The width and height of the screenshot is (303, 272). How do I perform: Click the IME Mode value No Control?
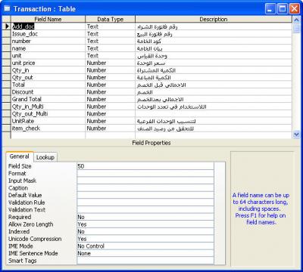pyautogui.click(x=145, y=246)
